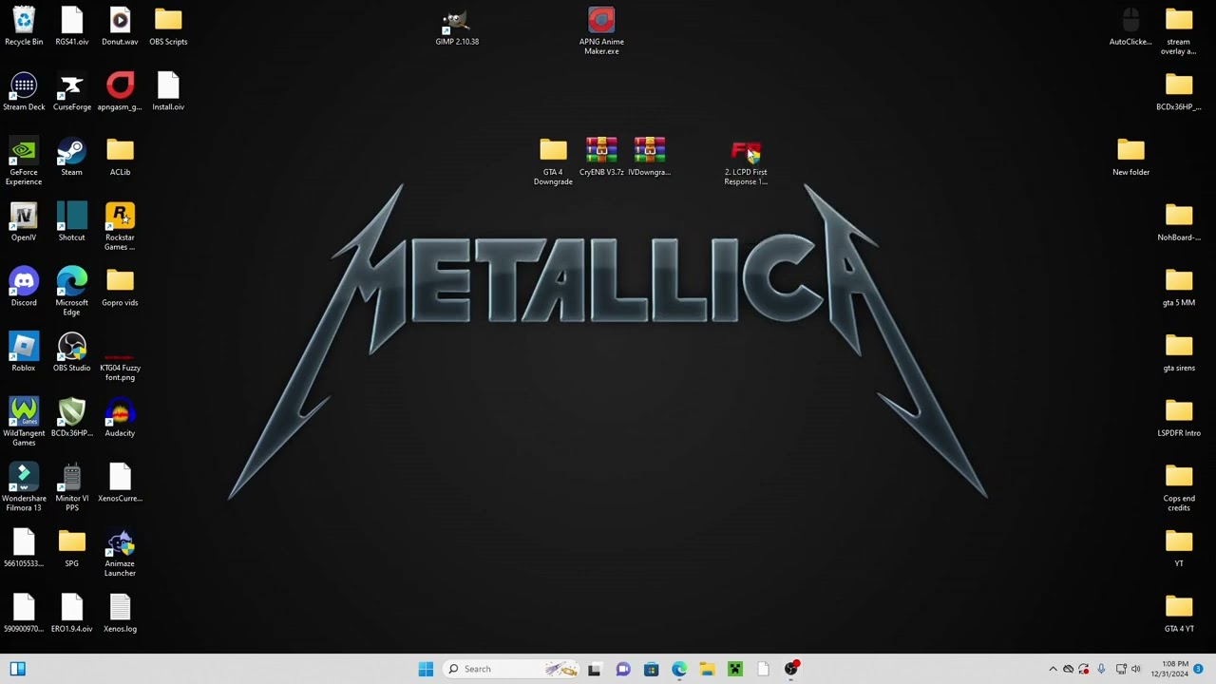Select the GTA 4 YT folder
The width and height of the screenshot is (1216, 684).
pyautogui.click(x=1179, y=614)
